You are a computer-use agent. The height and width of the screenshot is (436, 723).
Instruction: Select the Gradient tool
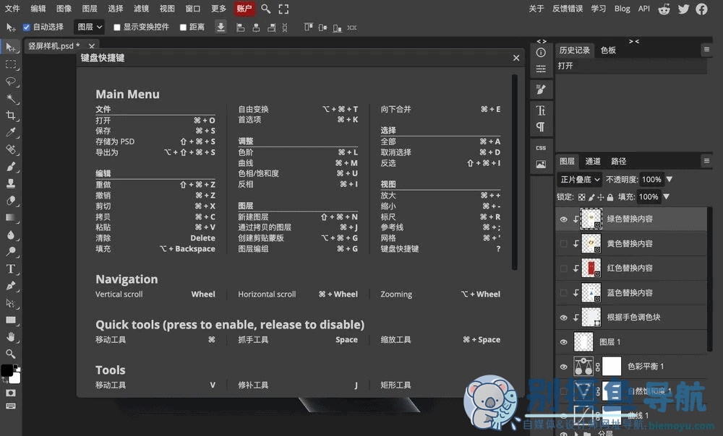(x=11, y=218)
